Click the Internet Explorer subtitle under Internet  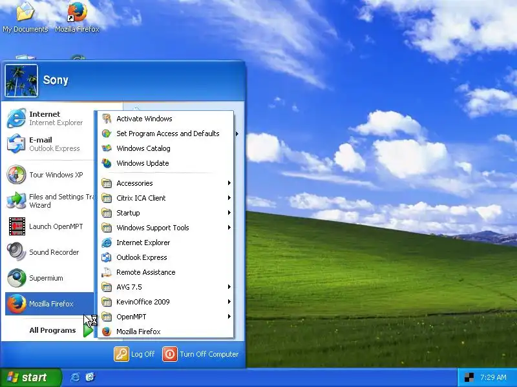pos(56,123)
